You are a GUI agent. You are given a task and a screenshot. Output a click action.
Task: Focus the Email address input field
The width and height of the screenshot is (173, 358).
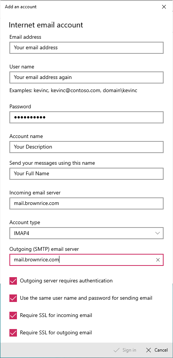click(x=86, y=48)
